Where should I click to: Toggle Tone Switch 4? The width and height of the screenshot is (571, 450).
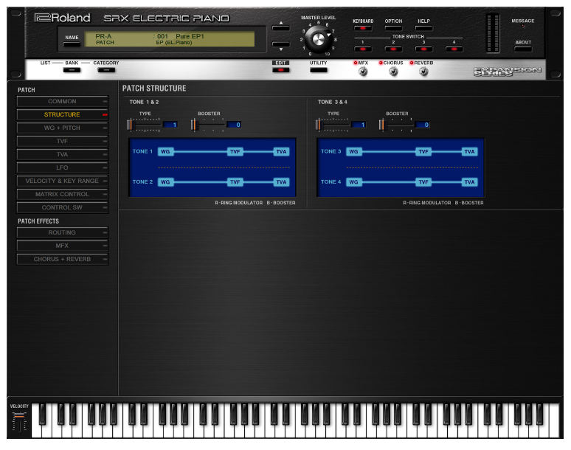click(454, 49)
